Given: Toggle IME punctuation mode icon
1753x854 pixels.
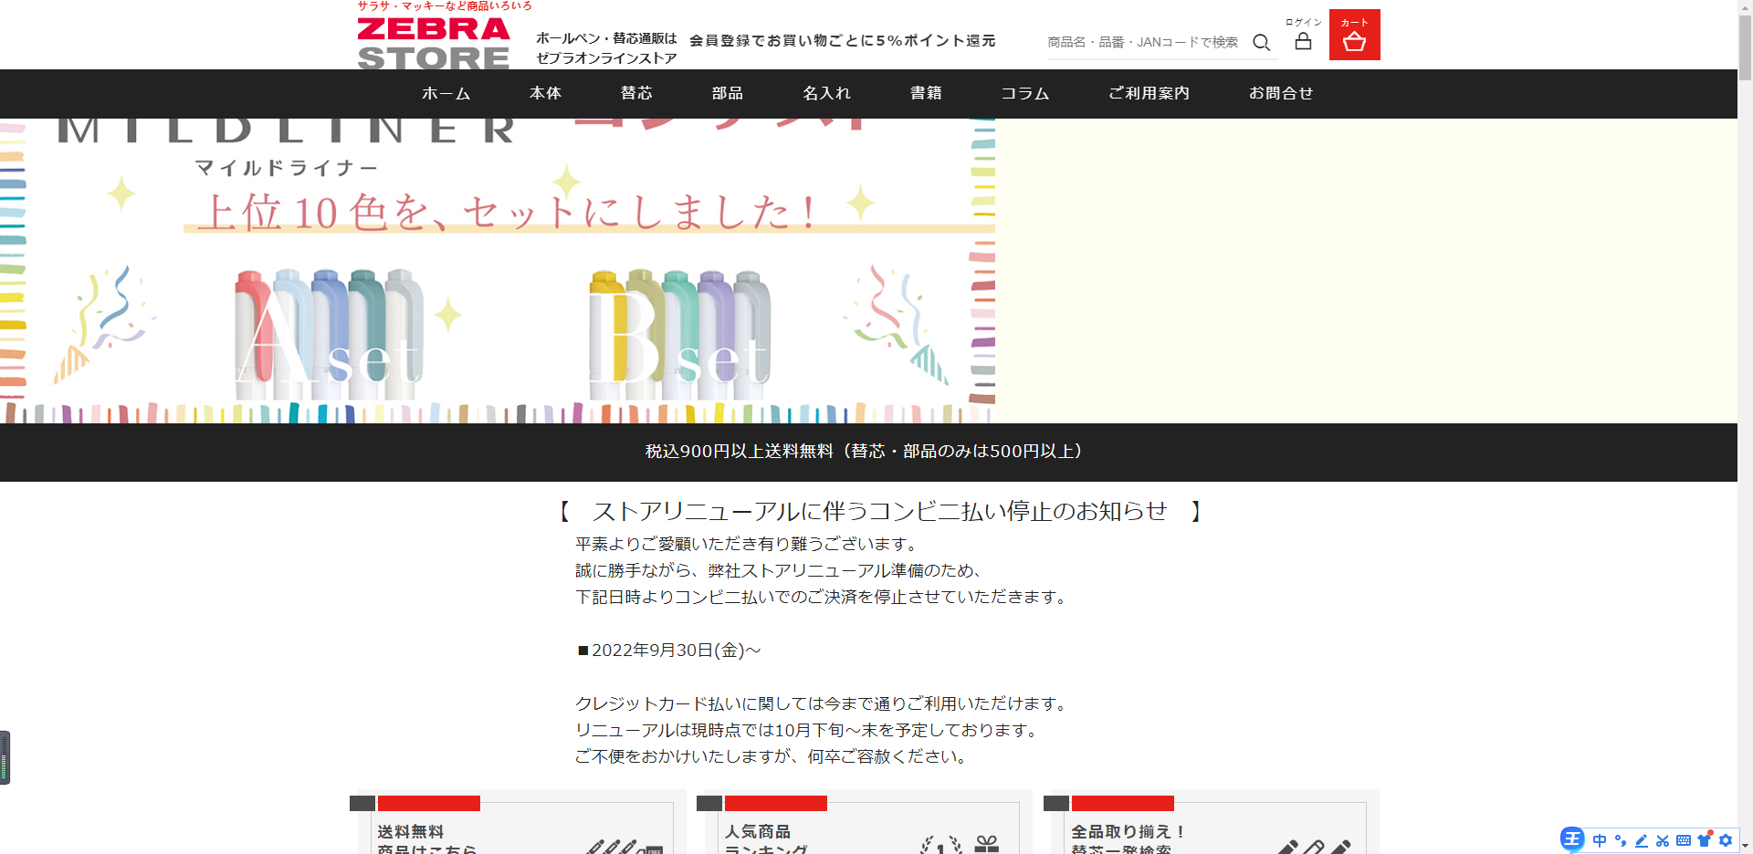Looking at the screenshot, I should (1621, 840).
